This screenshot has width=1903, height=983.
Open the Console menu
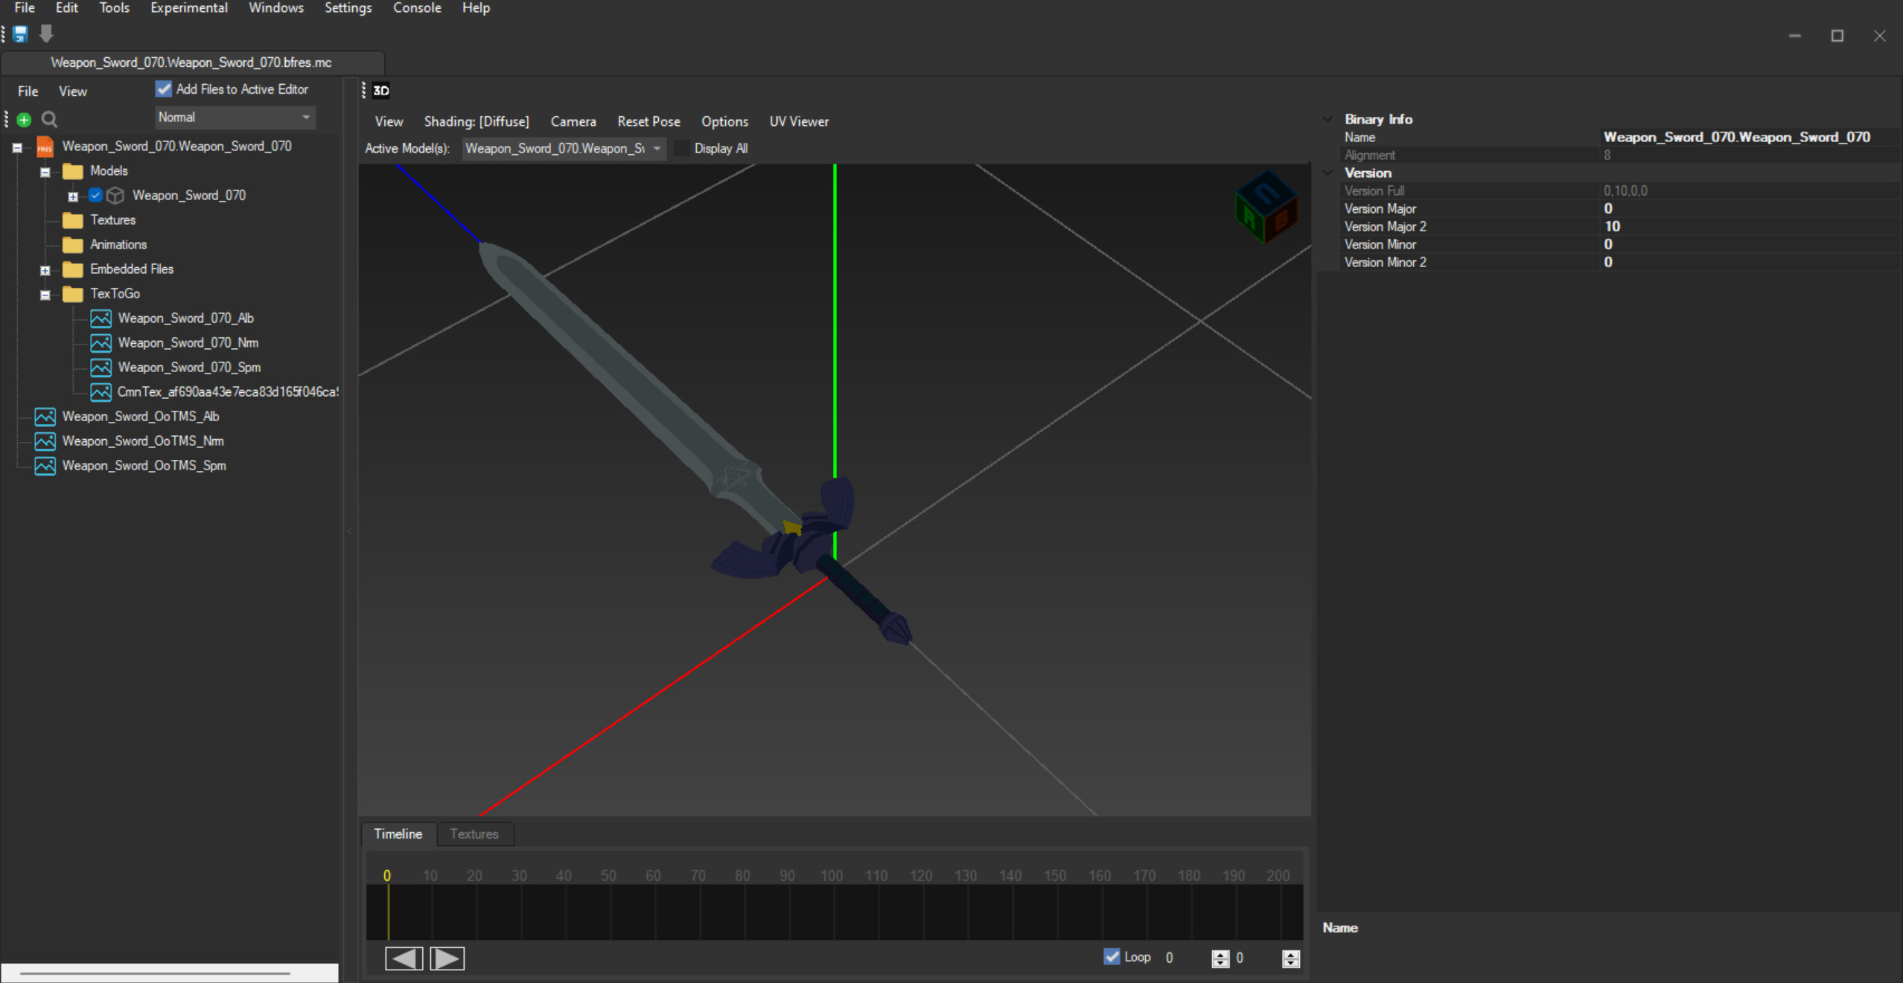[x=417, y=8]
